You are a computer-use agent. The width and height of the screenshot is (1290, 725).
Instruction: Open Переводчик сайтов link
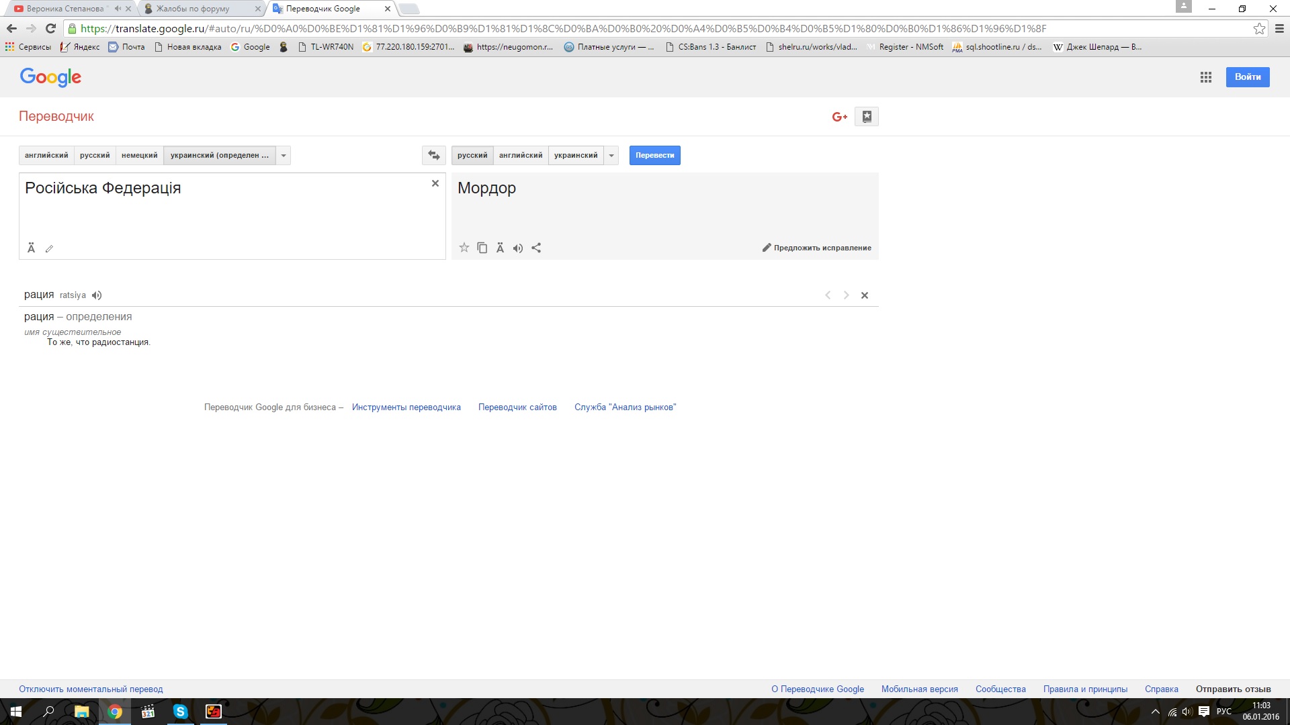click(x=517, y=407)
